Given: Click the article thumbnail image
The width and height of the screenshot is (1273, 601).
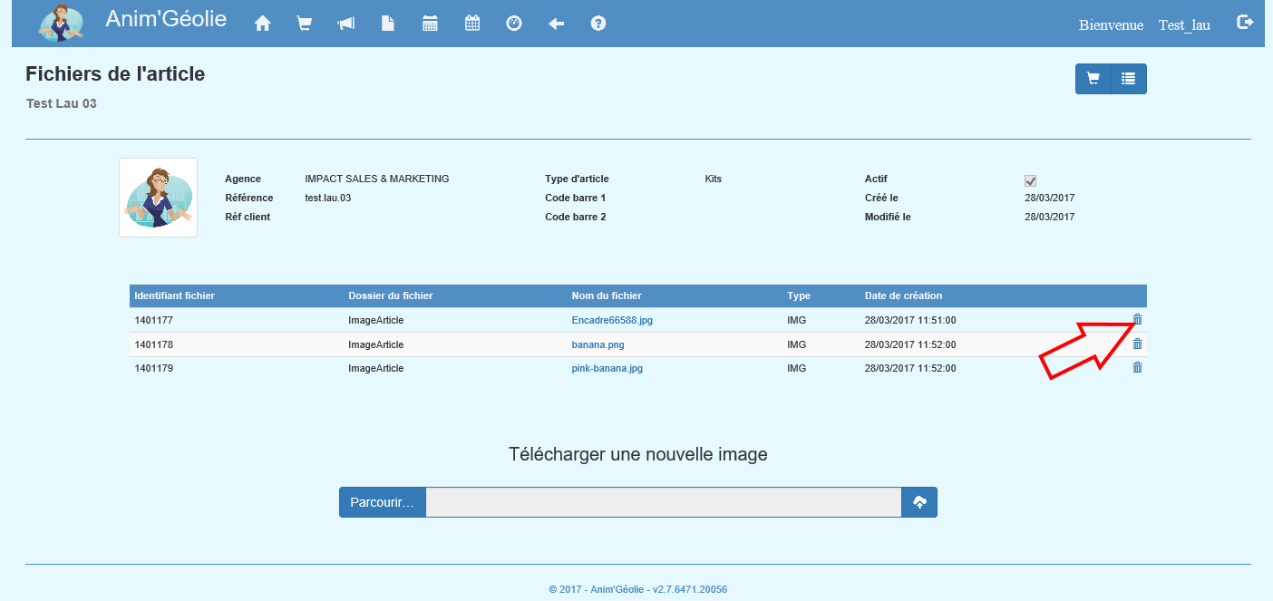Looking at the screenshot, I should [158, 198].
